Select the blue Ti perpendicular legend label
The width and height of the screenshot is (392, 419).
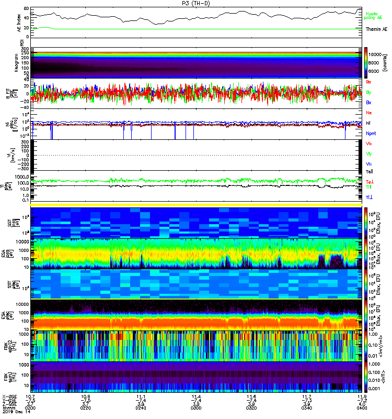click(x=369, y=197)
